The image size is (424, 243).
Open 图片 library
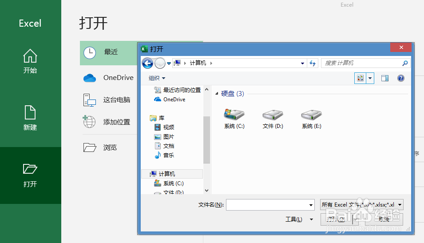click(164, 137)
